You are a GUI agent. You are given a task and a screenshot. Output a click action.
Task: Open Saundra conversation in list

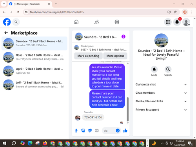click(34, 44)
